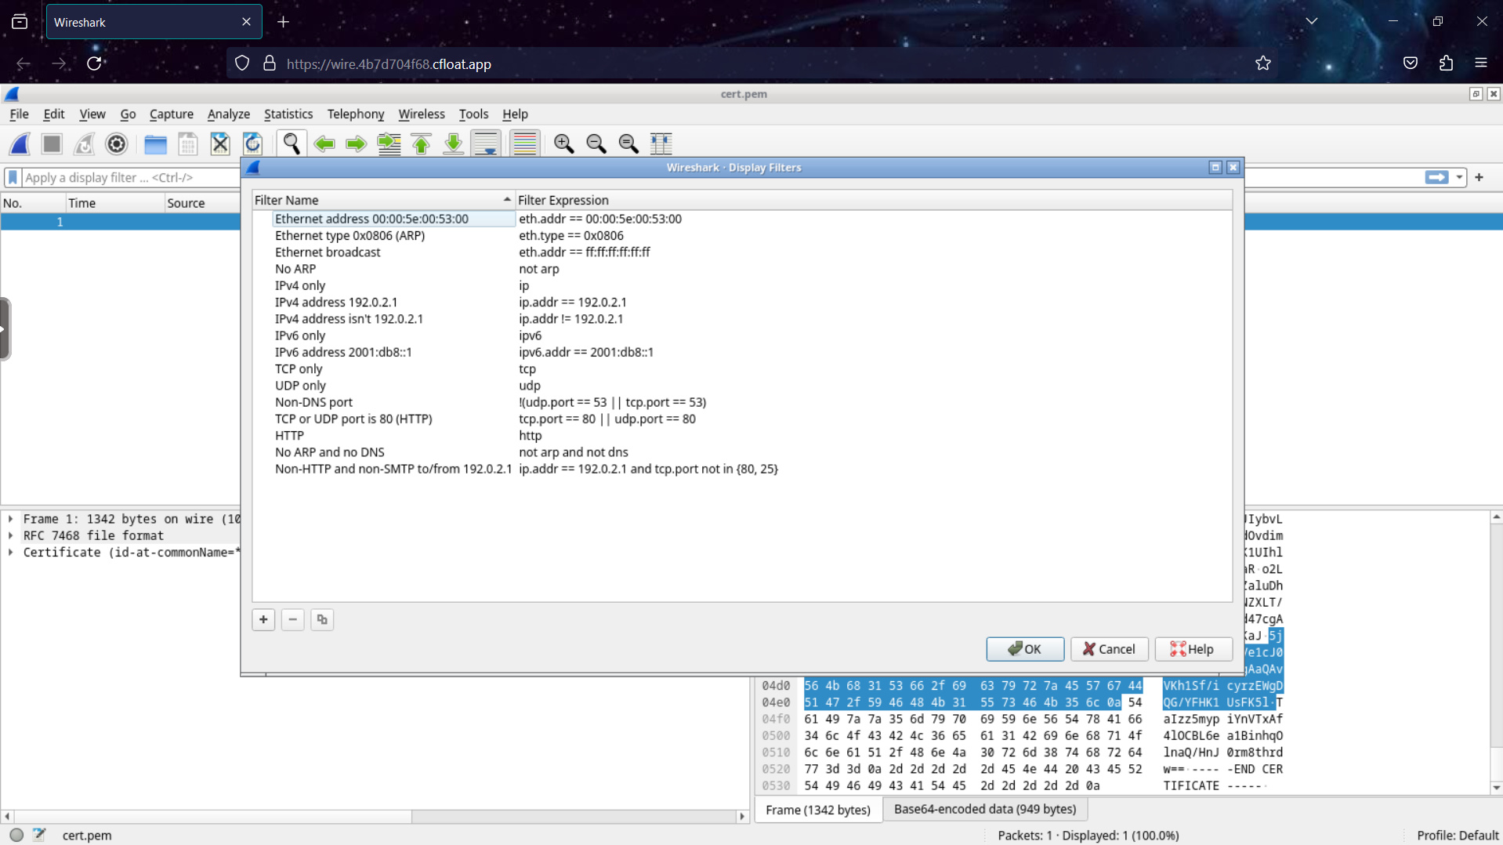Click the Save capture file icon
This screenshot has width=1503, height=845.
(x=187, y=143)
